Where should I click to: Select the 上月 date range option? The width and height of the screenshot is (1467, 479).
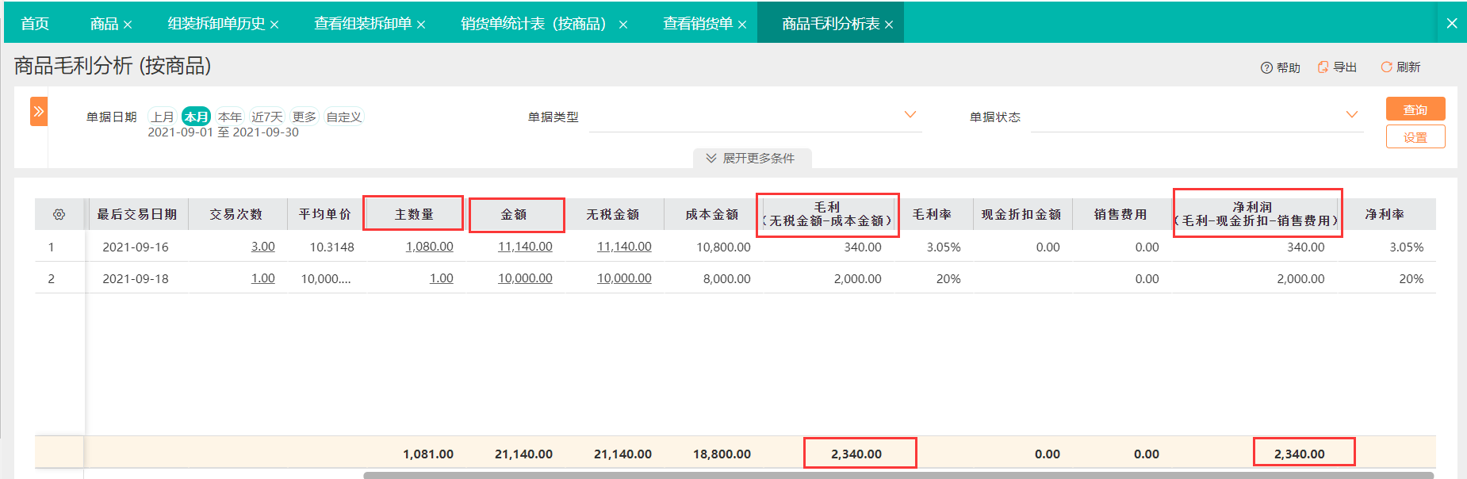[163, 117]
